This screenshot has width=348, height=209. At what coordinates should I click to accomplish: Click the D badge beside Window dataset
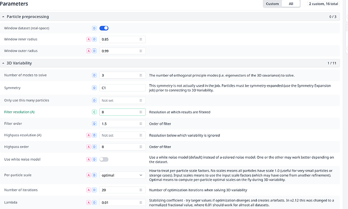94,28
